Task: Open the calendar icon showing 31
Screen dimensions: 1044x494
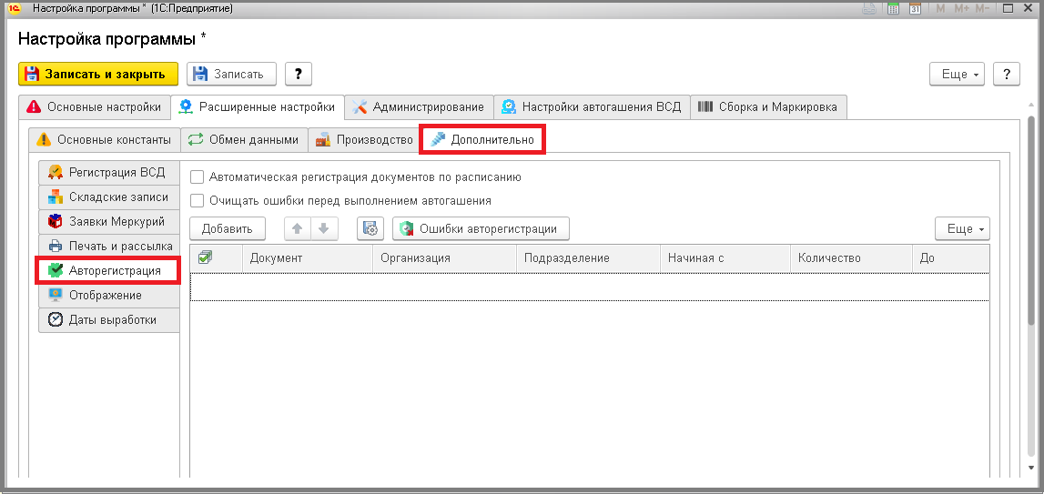Action: [x=916, y=9]
